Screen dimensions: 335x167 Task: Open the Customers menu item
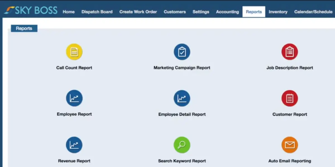(x=175, y=12)
